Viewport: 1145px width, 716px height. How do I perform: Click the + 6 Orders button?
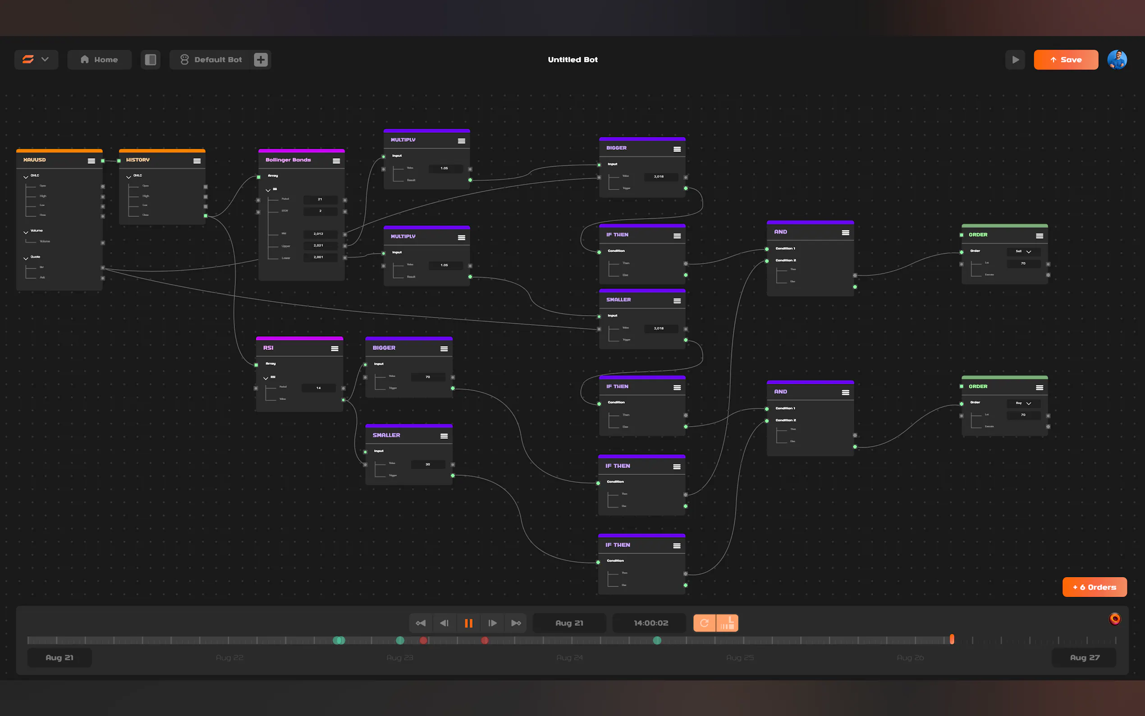[x=1094, y=587]
